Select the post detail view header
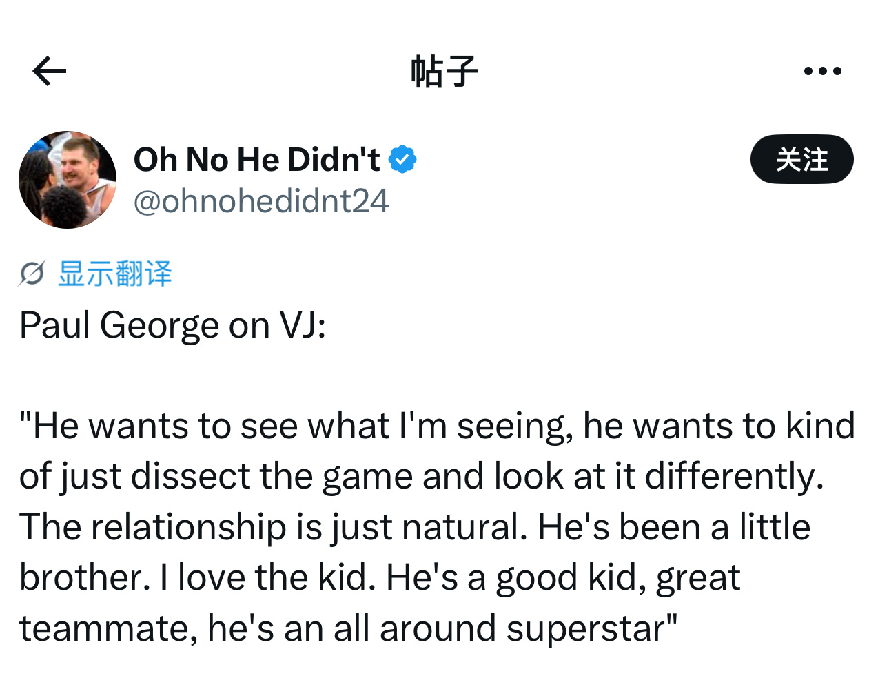 (444, 70)
